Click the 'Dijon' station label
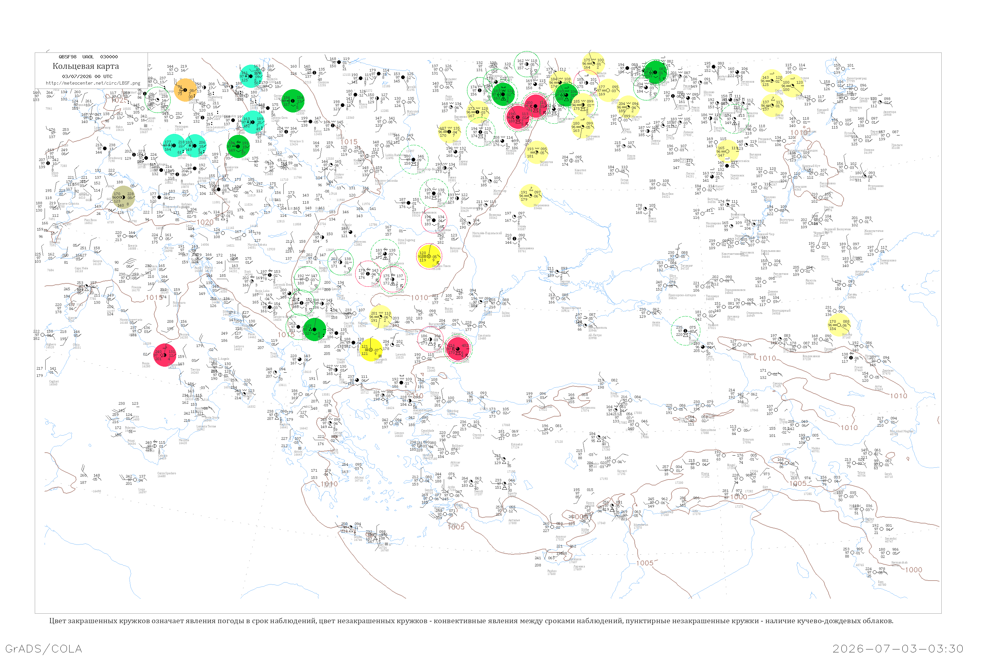Screen dimensions: 984x656 click(54, 173)
